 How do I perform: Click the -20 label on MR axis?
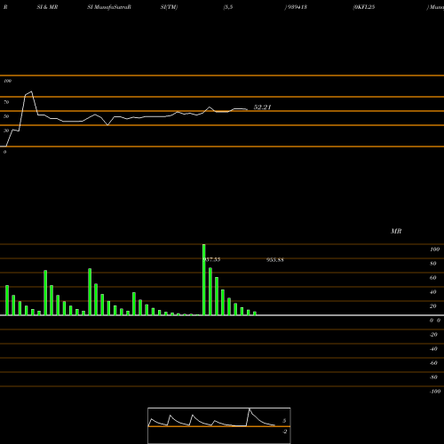(433, 335)
